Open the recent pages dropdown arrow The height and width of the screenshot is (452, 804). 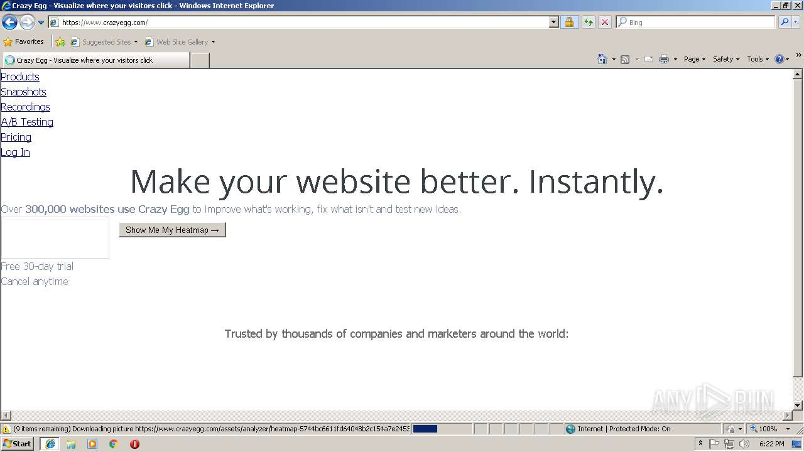(x=41, y=23)
